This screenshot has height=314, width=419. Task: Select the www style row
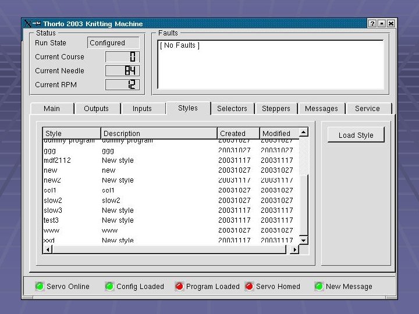click(x=171, y=230)
